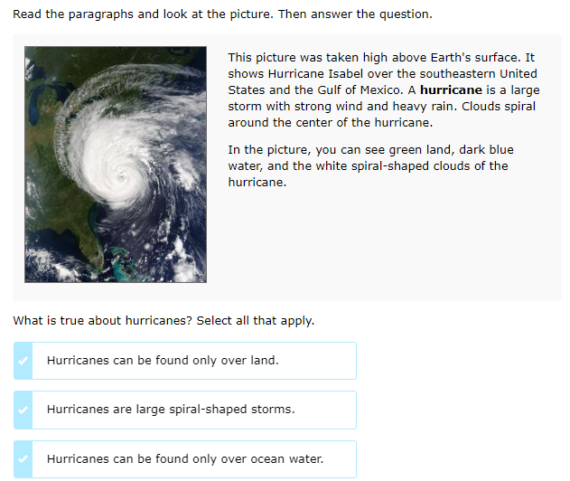Click the paragraph starting 'In the picture'
The height and width of the screenshot is (481, 570).
[370, 165]
